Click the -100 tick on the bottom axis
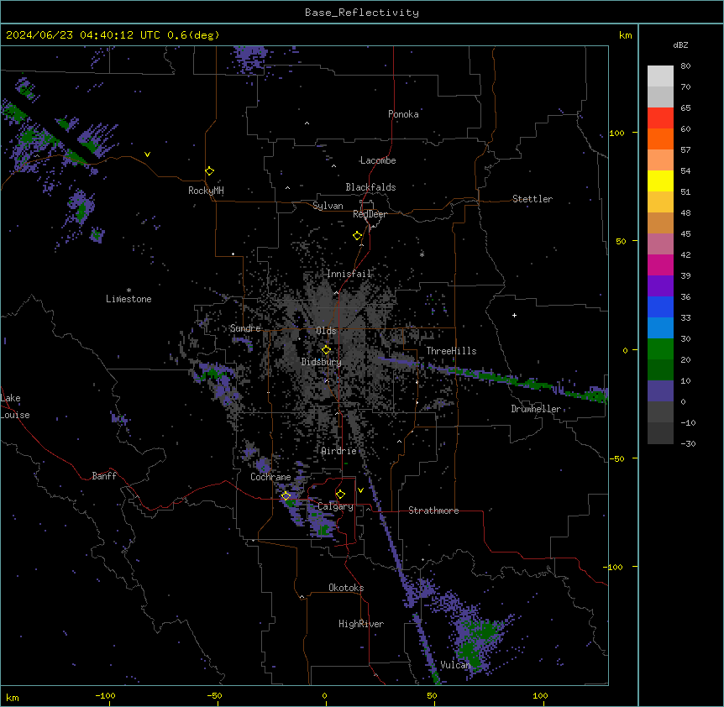The width and height of the screenshot is (724, 707). click(x=105, y=696)
